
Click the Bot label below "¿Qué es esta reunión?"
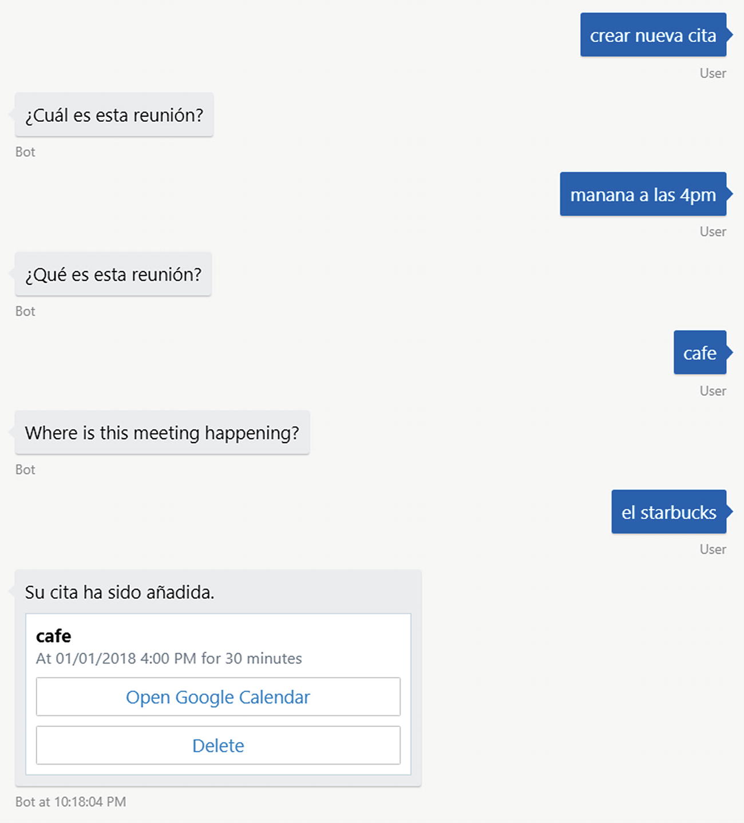[25, 311]
